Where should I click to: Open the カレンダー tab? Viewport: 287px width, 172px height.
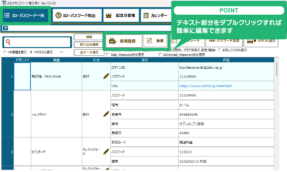pyautogui.click(x=155, y=15)
